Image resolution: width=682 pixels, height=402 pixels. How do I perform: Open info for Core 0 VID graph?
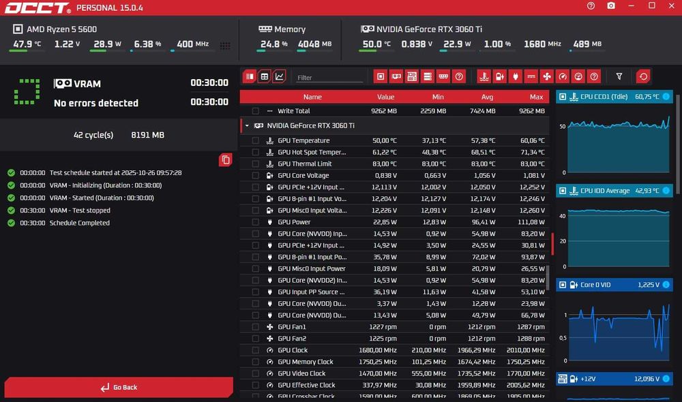(666, 285)
